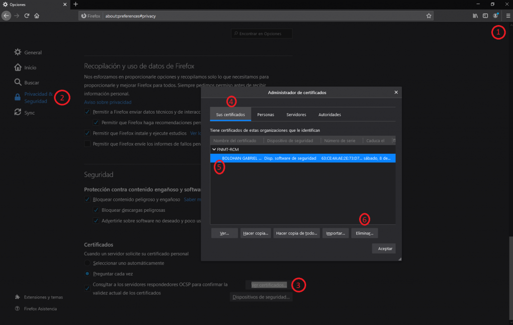Image resolution: width=513 pixels, height=325 pixels.
Task: Click the forward navigation arrow
Action: pos(17,16)
